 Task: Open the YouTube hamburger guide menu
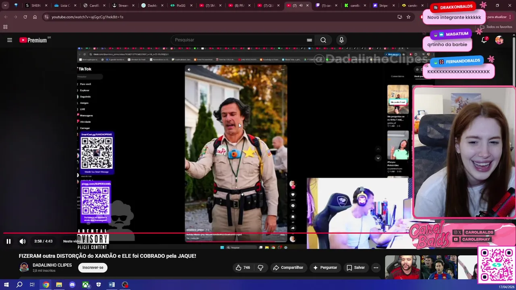10,40
